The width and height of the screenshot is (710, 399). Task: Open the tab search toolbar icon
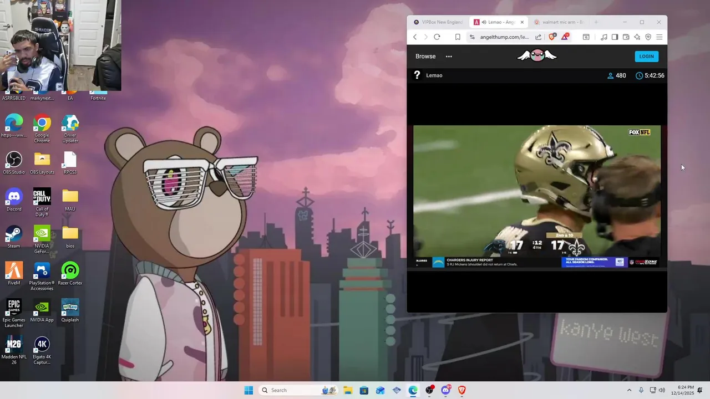(x=586, y=37)
